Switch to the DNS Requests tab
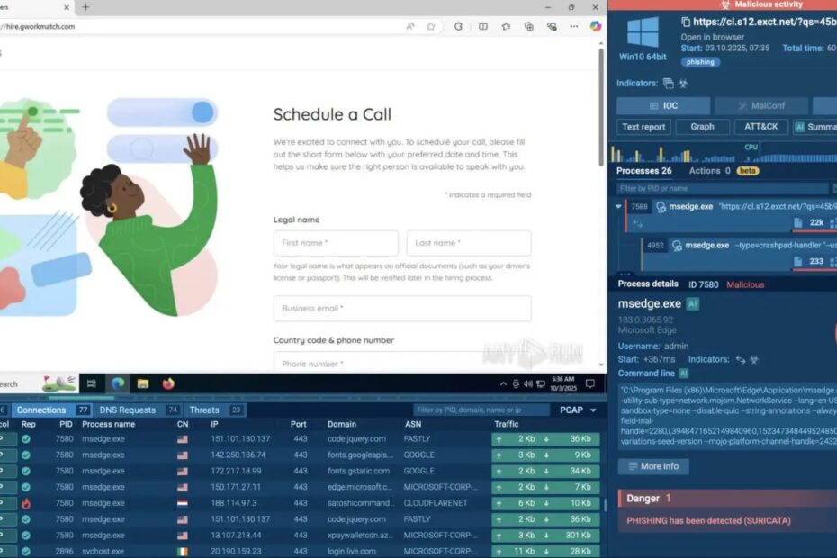 [139, 410]
